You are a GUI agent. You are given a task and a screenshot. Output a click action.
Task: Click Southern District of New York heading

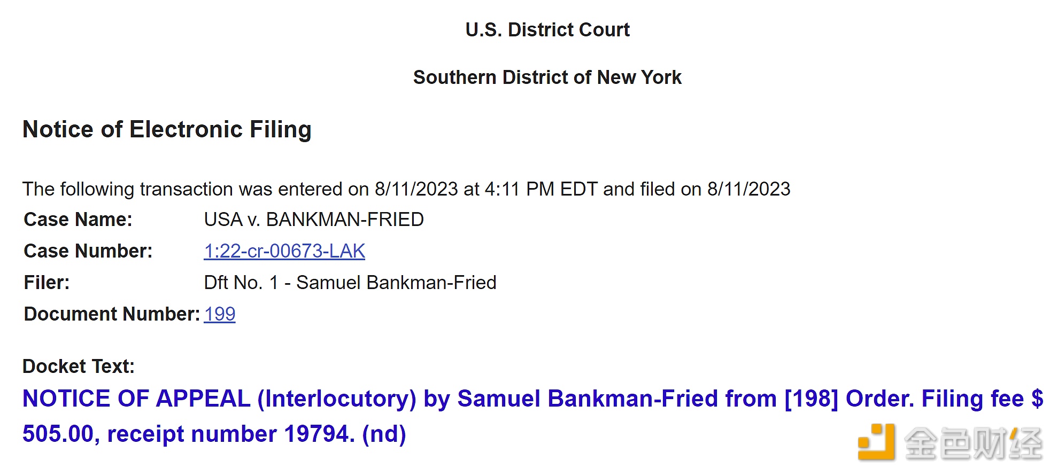click(547, 77)
